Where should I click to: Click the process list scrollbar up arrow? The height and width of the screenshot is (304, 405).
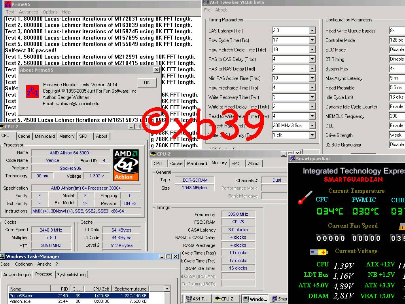[167, 289]
